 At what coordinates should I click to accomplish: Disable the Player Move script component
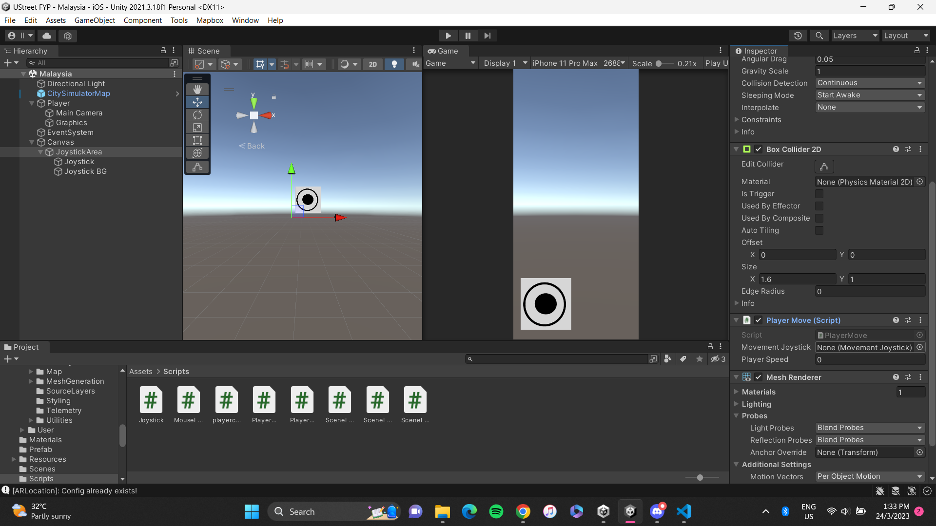click(x=759, y=320)
